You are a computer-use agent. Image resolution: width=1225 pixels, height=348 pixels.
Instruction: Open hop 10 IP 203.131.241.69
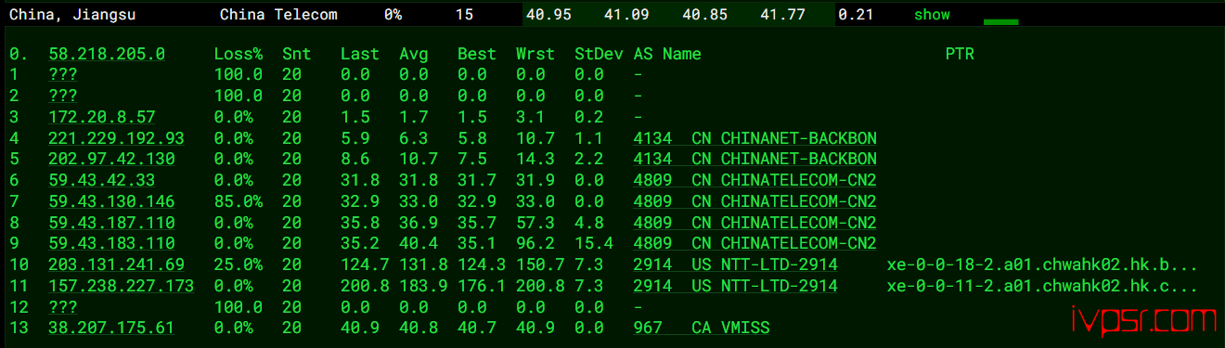coord(116,264)
